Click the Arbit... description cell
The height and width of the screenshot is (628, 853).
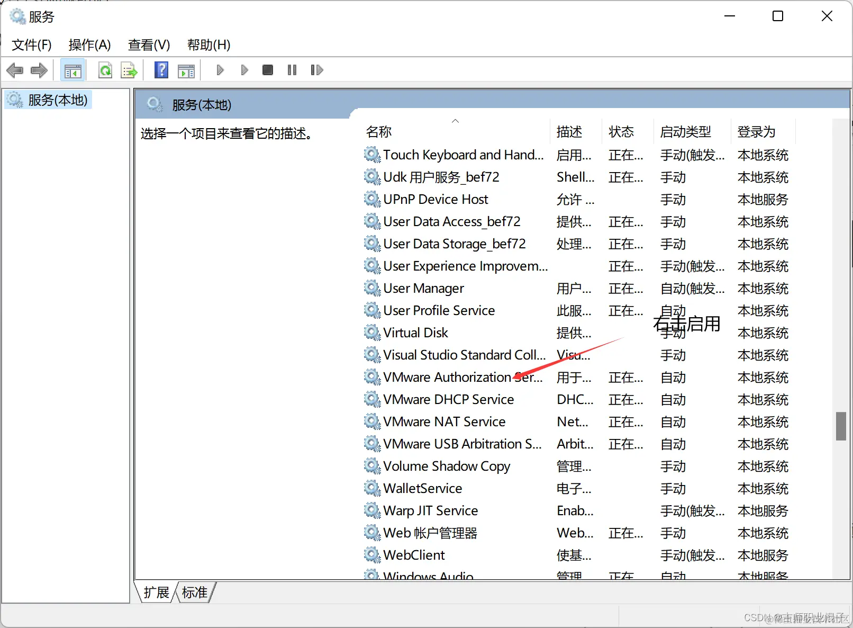point(575,444)
